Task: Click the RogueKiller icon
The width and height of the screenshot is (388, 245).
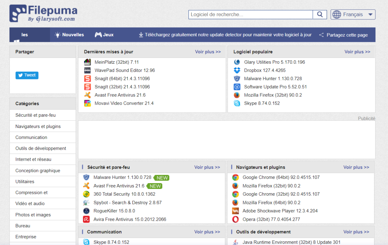Action: coord(86,211)
